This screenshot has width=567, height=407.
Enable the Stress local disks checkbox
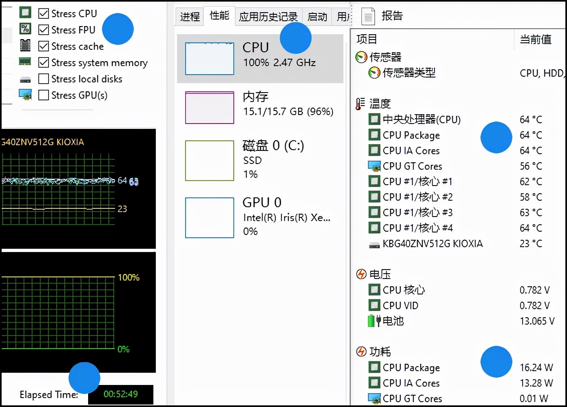(x=44, y=78)
